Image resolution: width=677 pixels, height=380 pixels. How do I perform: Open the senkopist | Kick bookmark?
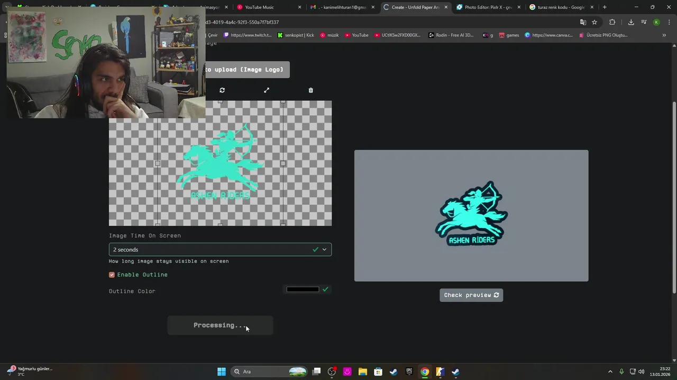pyautogui.click(x=296, y=35)
